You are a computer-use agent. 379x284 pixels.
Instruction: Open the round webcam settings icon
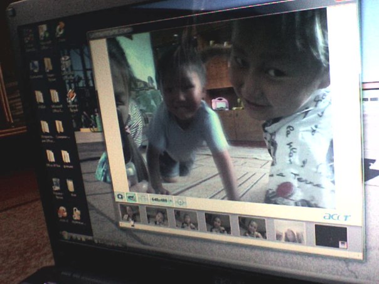pos(180,202)
